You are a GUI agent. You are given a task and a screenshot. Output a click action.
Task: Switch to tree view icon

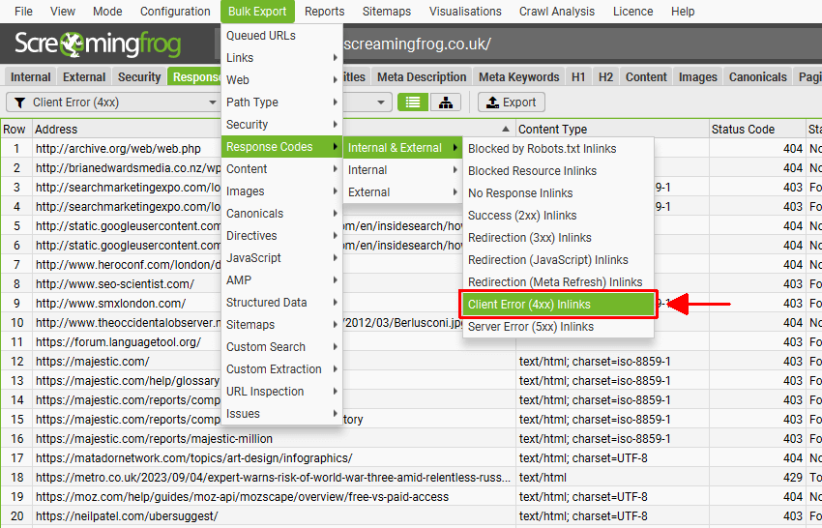(446, 103)
